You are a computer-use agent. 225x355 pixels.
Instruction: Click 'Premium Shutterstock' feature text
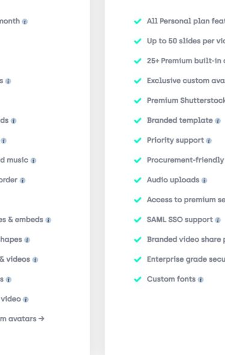[186, 100]
